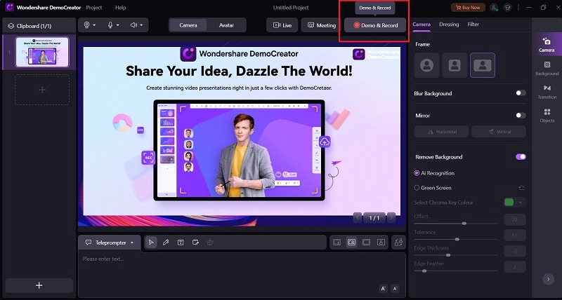Open the chroma key colour dropdown arrow
The height and width of the screenshot is (300, 562).
[520, 202]
